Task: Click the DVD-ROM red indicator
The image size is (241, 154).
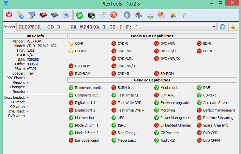Action: point(71,66)
